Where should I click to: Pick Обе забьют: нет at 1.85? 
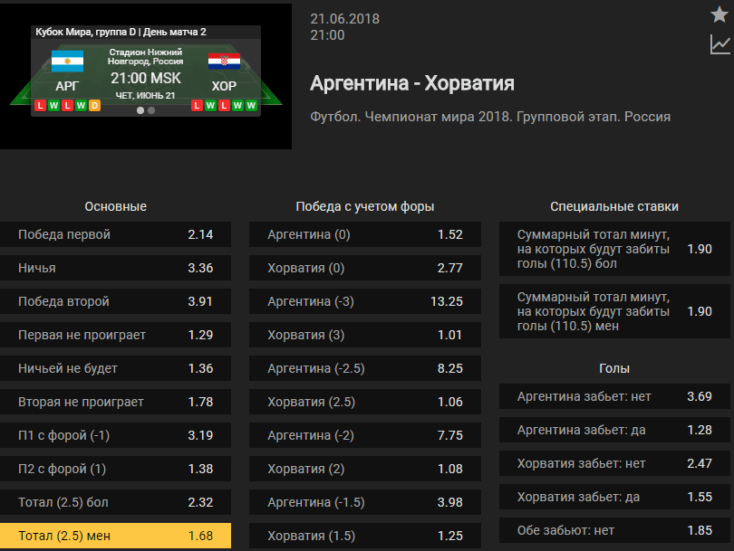tap(614, 530)
